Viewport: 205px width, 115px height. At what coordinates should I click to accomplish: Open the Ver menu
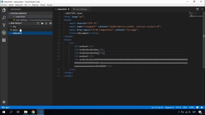tap(26, 5)
